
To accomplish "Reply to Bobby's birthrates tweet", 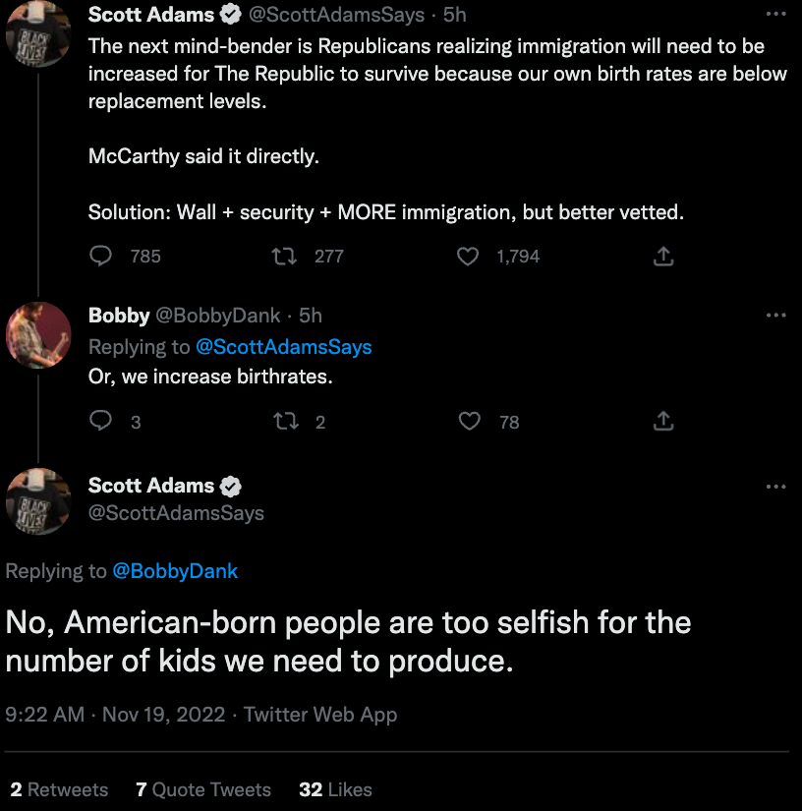I will pyautogui.click(x=101, y=422).
